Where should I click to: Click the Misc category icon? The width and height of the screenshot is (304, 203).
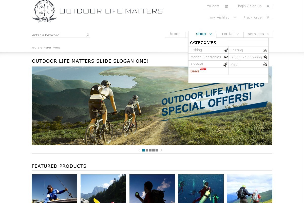pyautogui.click(x=265, y=64)
